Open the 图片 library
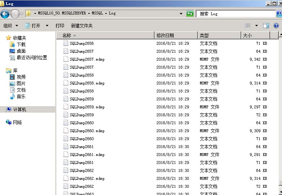The width and height of the screenshot is (282, 195). [21, 83]
